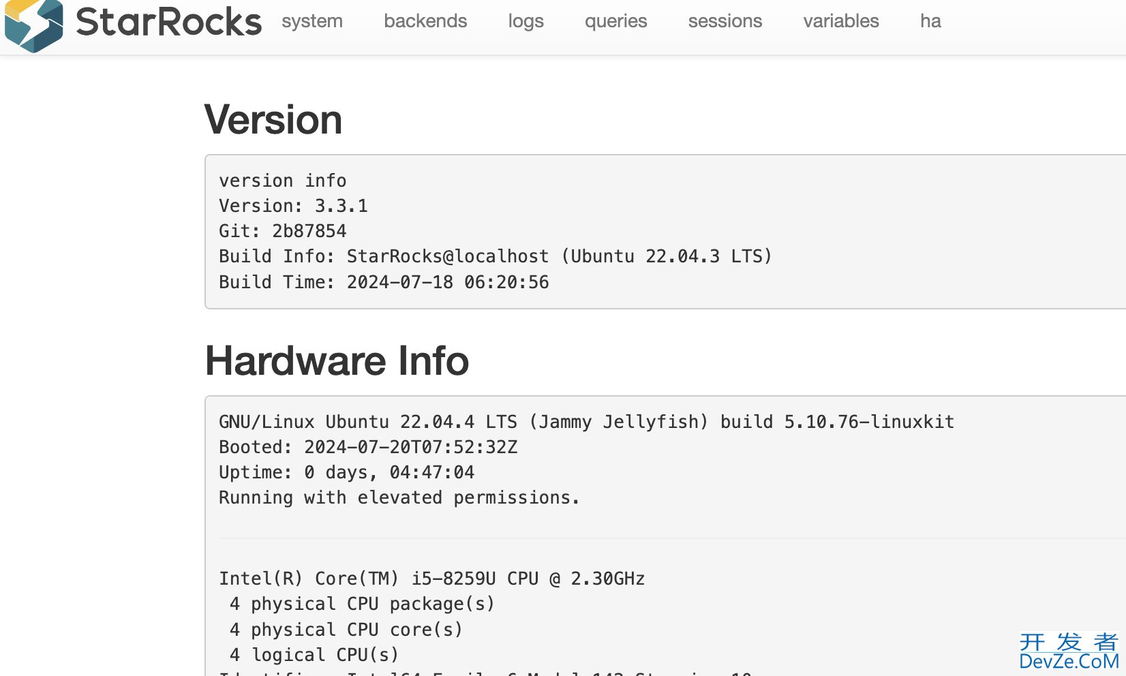Click the Build Info StarRocks@localhost line
This screenshot has height=676, width=1126.
(x=496, y=256)
